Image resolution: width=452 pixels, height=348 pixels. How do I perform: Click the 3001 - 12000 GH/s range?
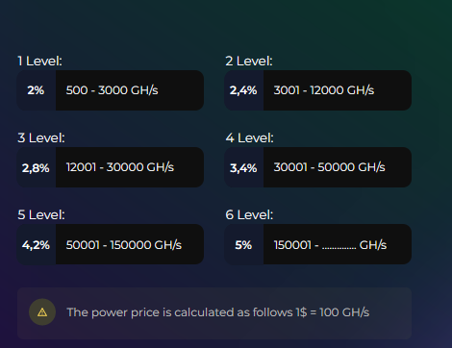tap(324, 90)
